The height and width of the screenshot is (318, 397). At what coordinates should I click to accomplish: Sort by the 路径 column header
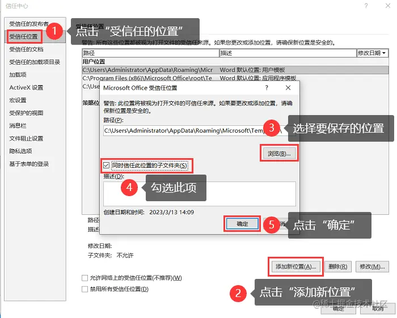(x=151, y=53)
